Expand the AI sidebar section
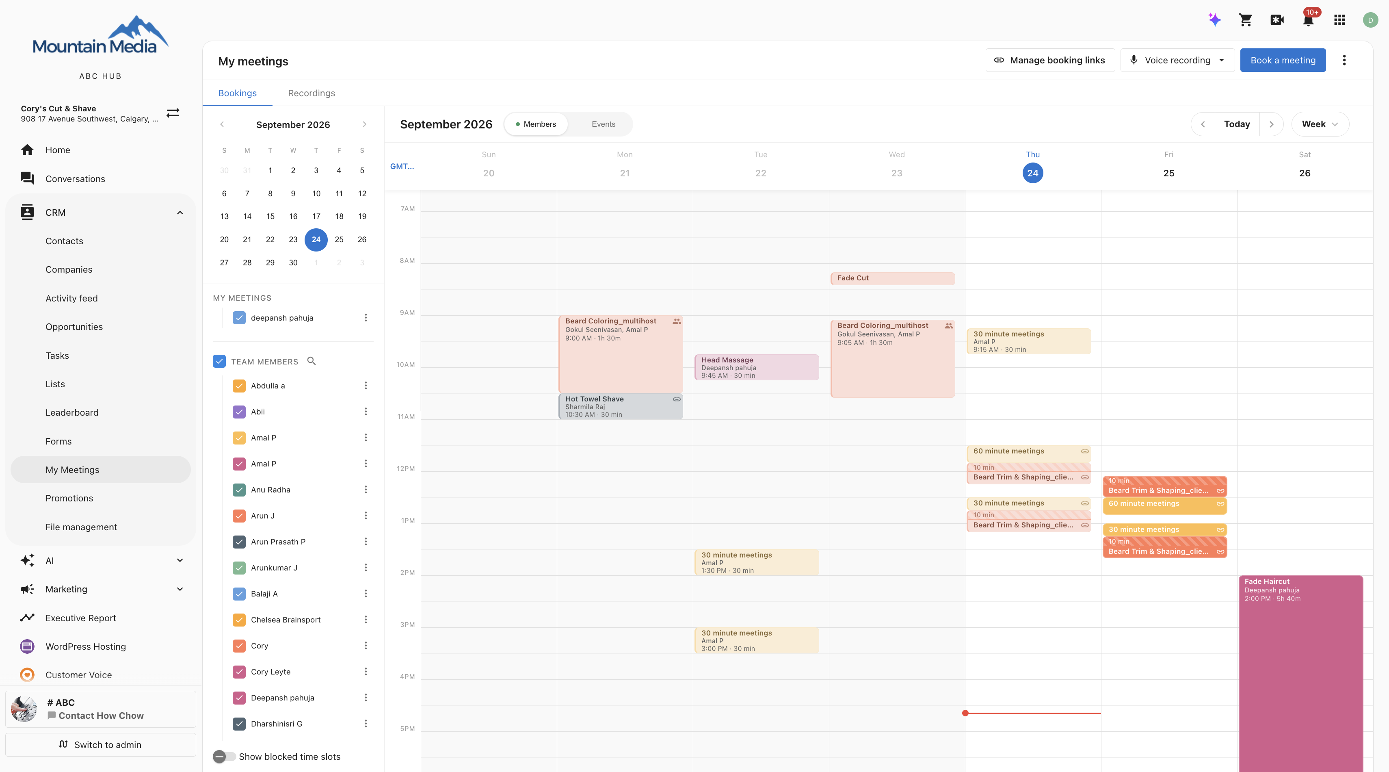Image resolution: width=1389 pixels, height=772 pixels. click(x=180, y=561)
